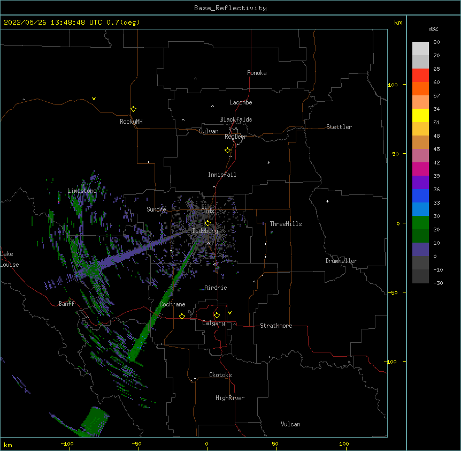Viewport: 461px width, 451px height.
Task: Click the yellow 54-51 dBZ legend swatch
Action: coord(420,115)
